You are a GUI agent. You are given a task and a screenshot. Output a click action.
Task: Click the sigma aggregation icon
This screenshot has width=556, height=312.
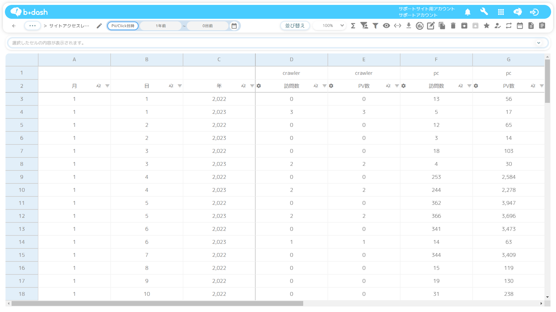353,26
